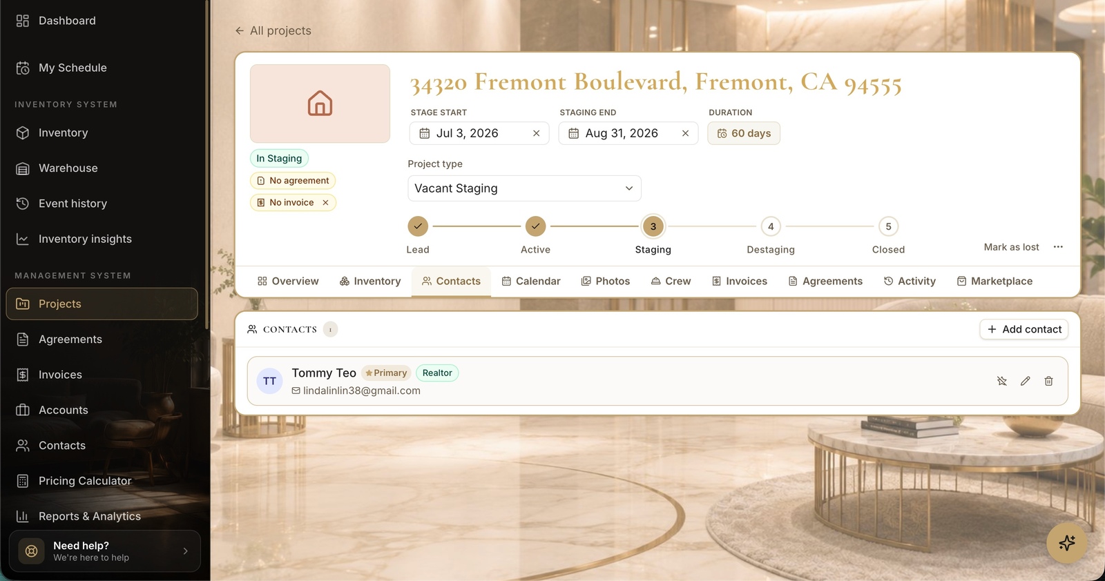This screenshot has height=581, width=1105.
Task: Click the In Staging status badge
Action: click(279, 158)
